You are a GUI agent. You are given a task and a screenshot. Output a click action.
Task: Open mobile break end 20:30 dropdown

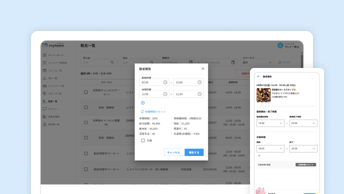point(303,148)
